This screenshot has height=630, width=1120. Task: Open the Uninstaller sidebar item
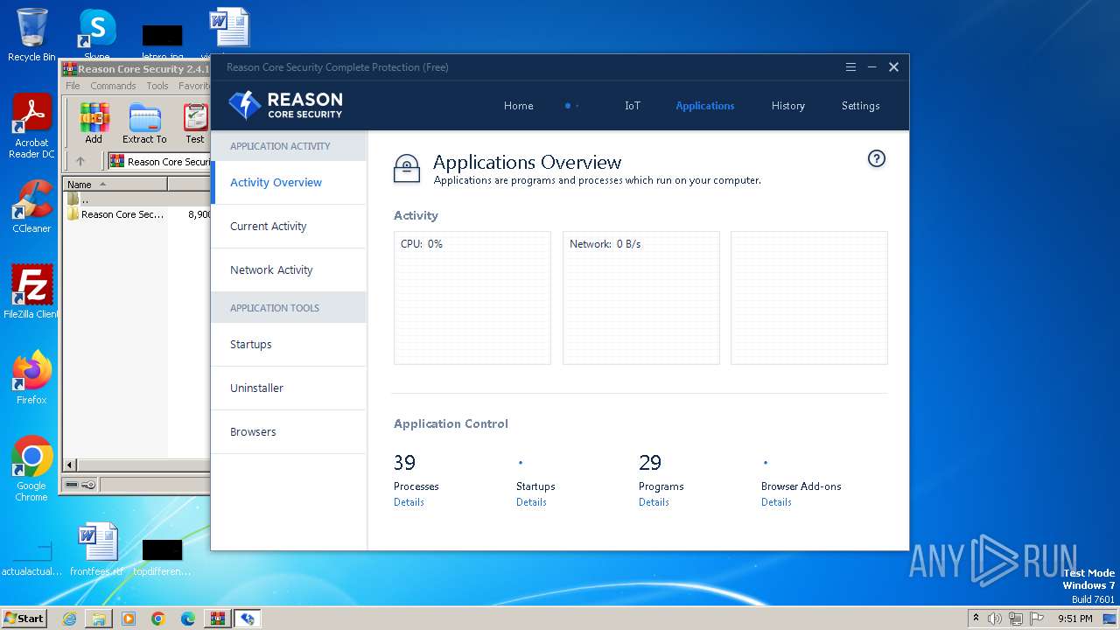pos(289,388)
